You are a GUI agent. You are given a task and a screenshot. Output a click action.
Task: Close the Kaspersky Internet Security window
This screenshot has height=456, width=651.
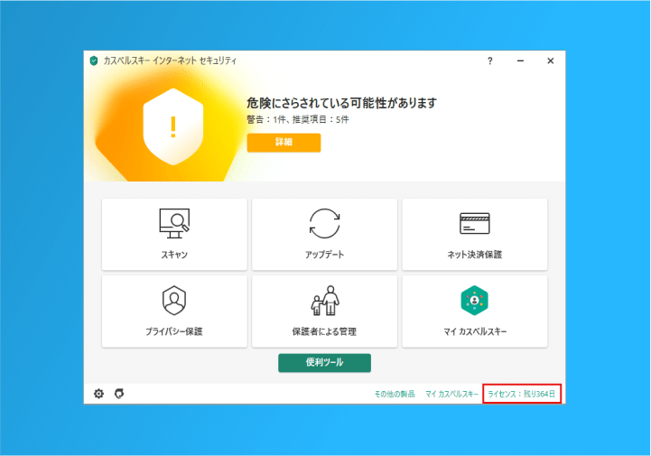coord(550,60)
